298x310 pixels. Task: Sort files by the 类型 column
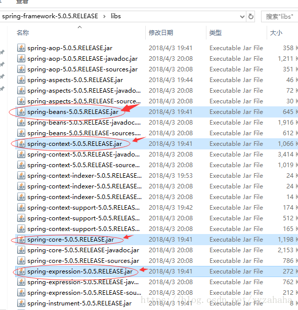(x=215, y=32)
